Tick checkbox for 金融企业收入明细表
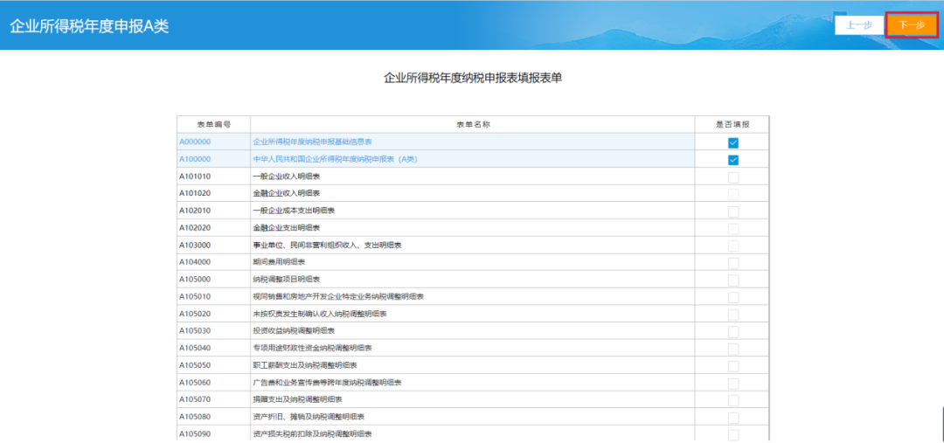Viewport: 944px width, 443px height. coord(732,194)
